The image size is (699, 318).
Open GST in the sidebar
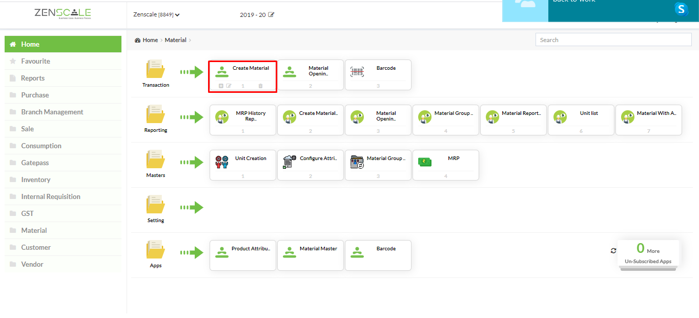click(63, 213)
